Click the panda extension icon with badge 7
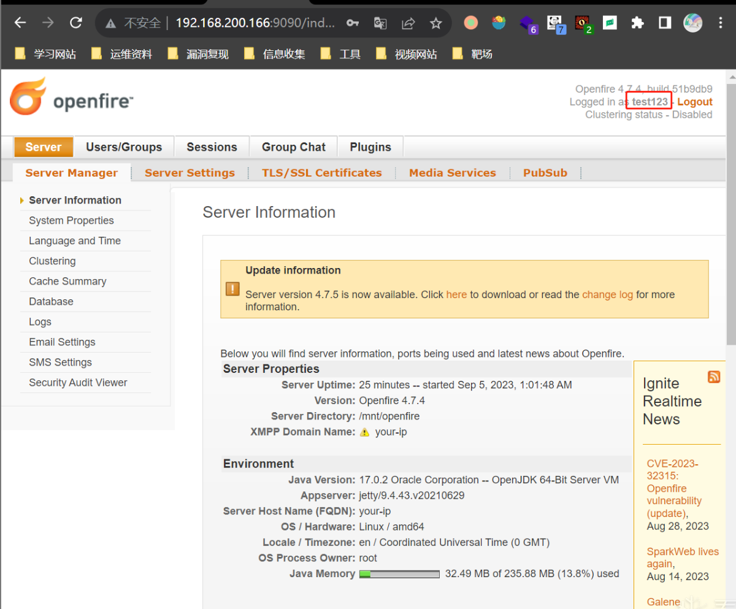Viewport: 736px width, 609px height. pyautogui.click(x=556, y=24)
